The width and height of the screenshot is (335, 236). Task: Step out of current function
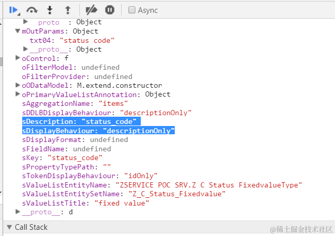tap(68, 10)
